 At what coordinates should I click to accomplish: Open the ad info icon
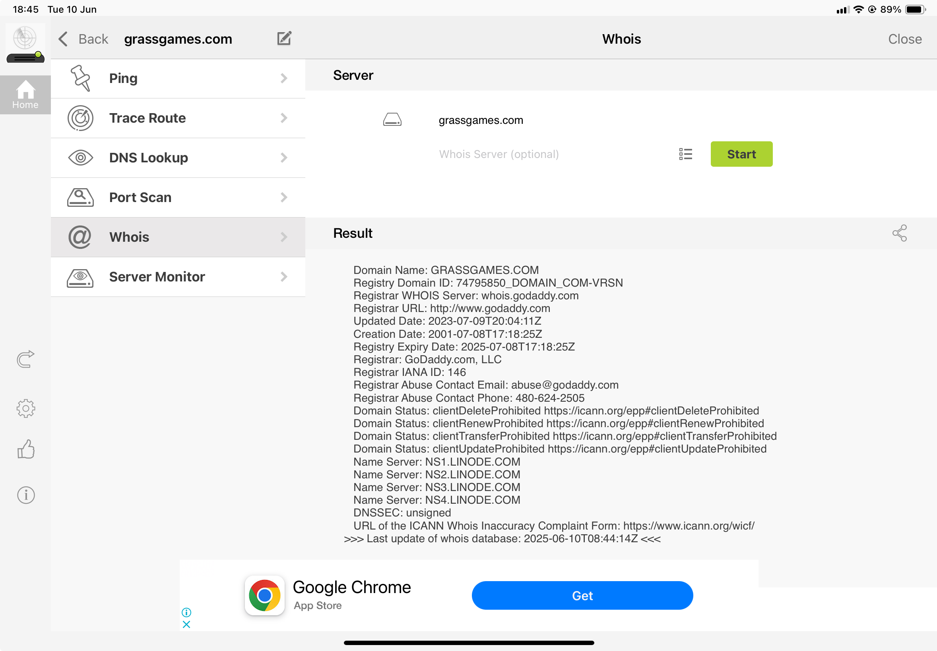(186, 612)
